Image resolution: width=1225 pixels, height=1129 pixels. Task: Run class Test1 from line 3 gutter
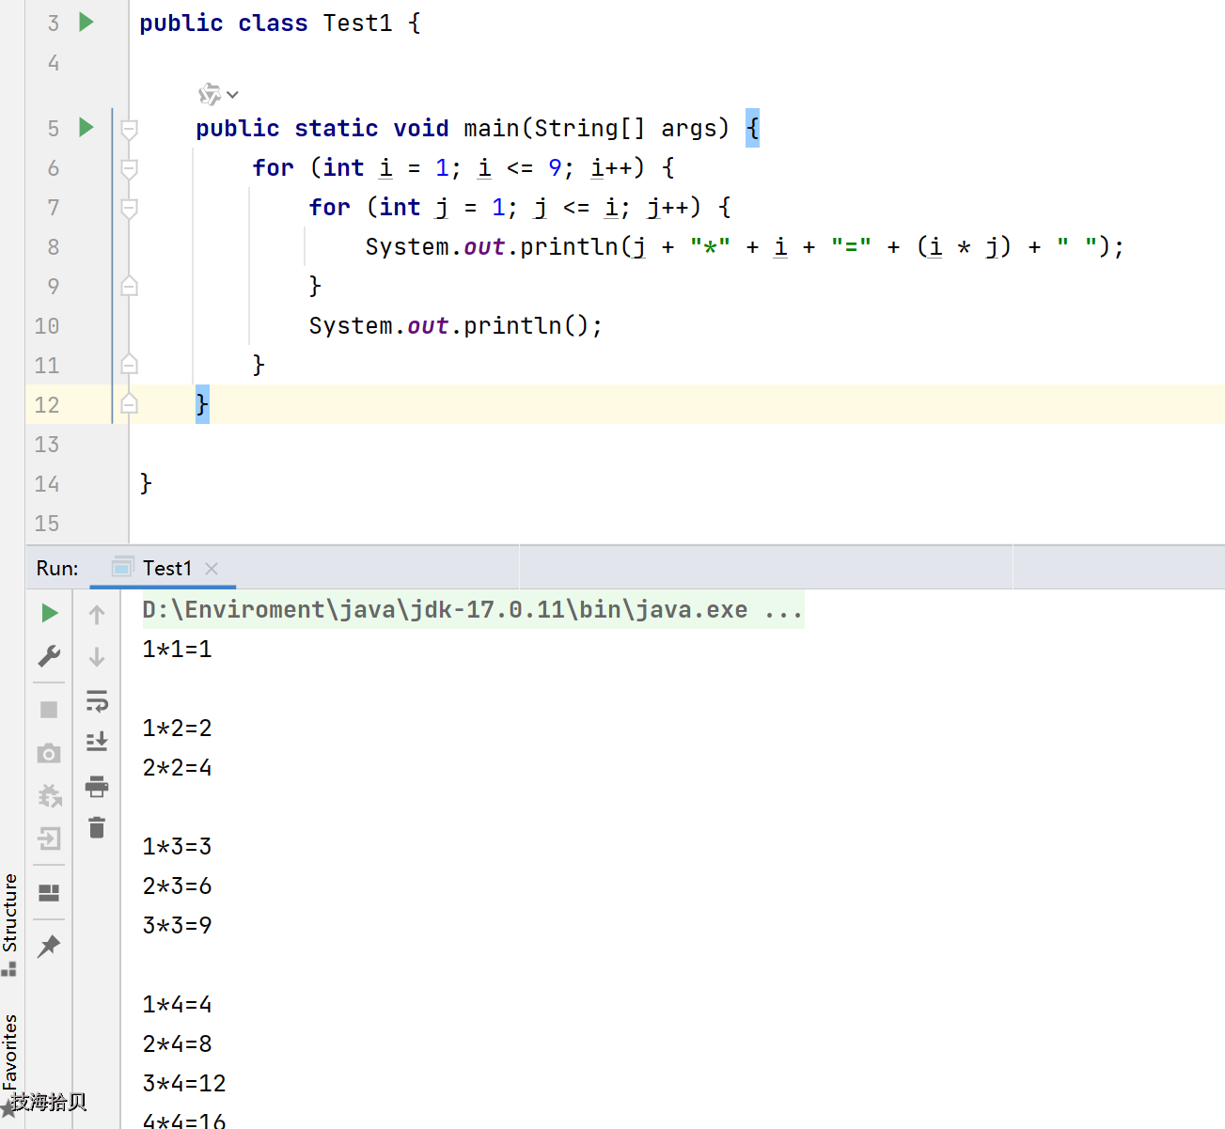tap(86, 22)
